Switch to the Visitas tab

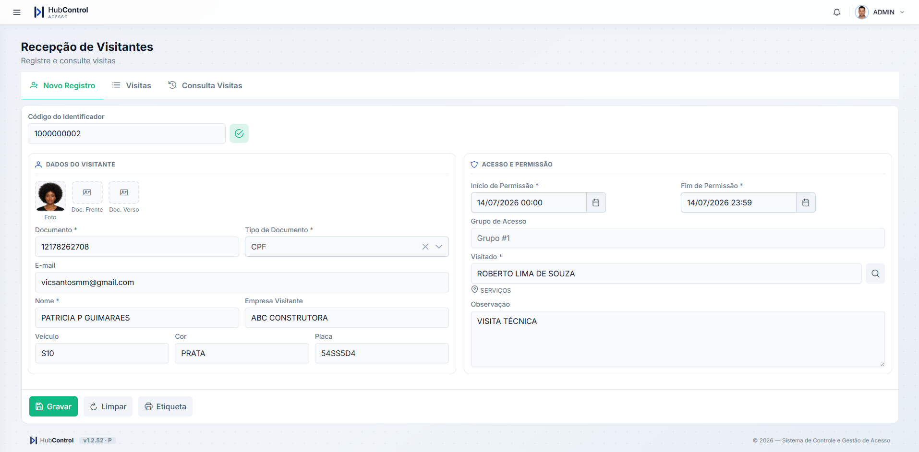pyautogui.click(x=132, y=85)
